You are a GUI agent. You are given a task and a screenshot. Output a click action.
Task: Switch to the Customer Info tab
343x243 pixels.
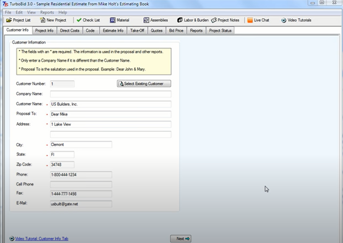pyautogui.click(x=17, y=30)
